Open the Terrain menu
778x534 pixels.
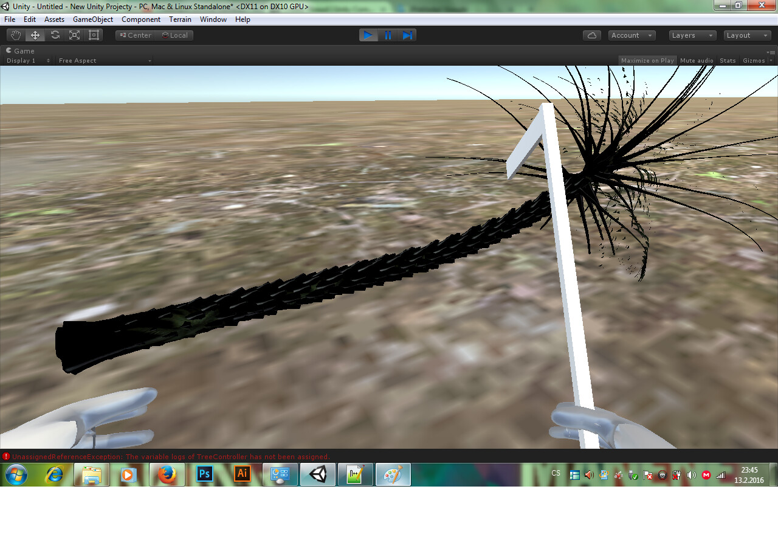(180, 19)
